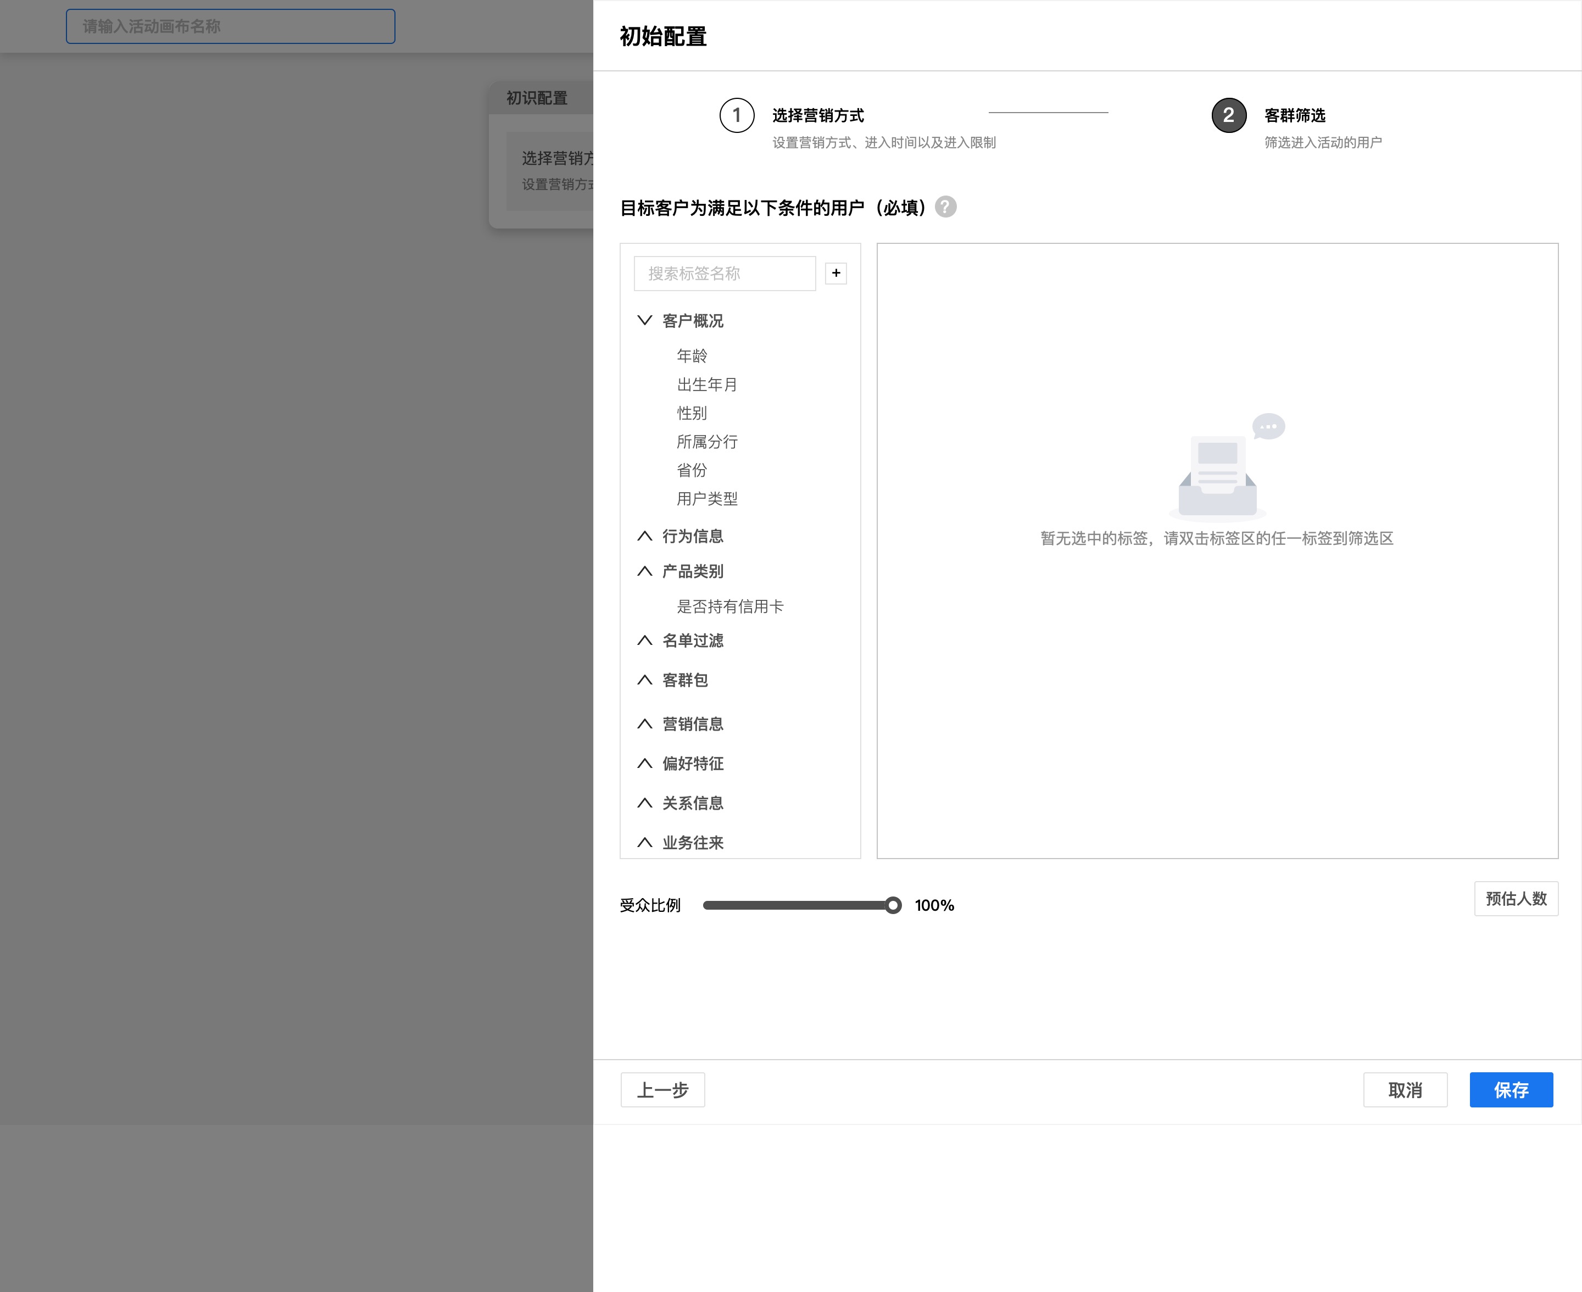Expand the 名单过滤 category chevron
The height and width of the screenshot is (1292, 1582).
click(644, 640)
